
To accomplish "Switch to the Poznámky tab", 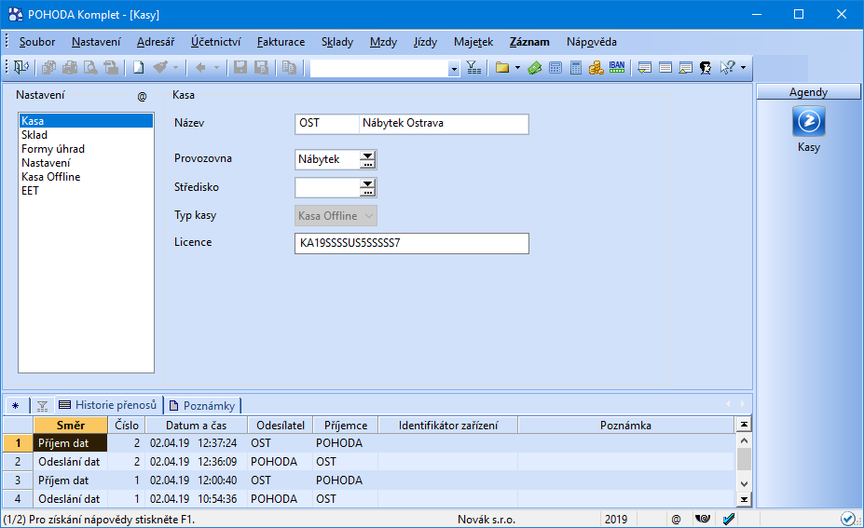I will coord(203,406).
